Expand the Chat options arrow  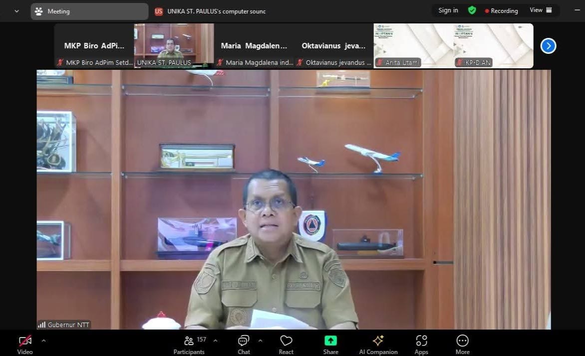tap(260, 341)
